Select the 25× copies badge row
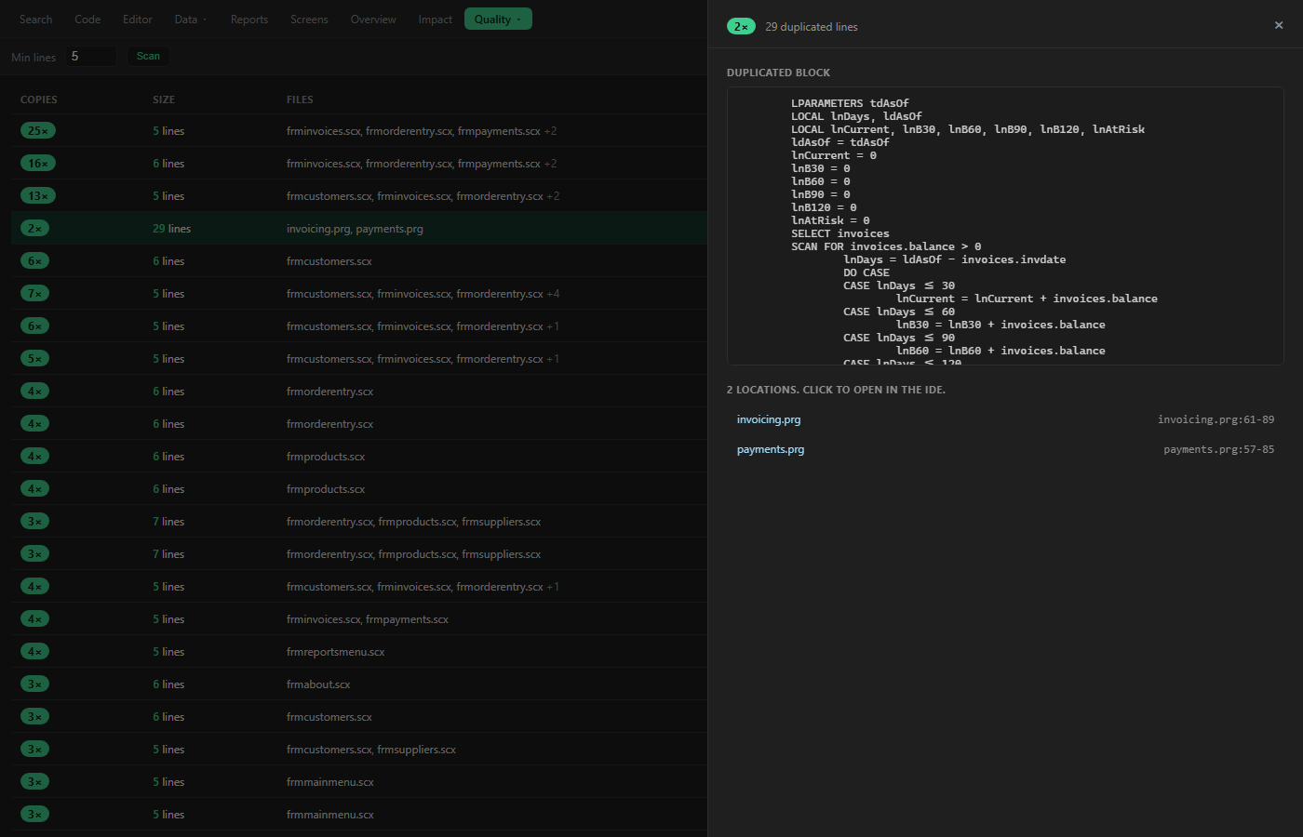 [358, 131]
